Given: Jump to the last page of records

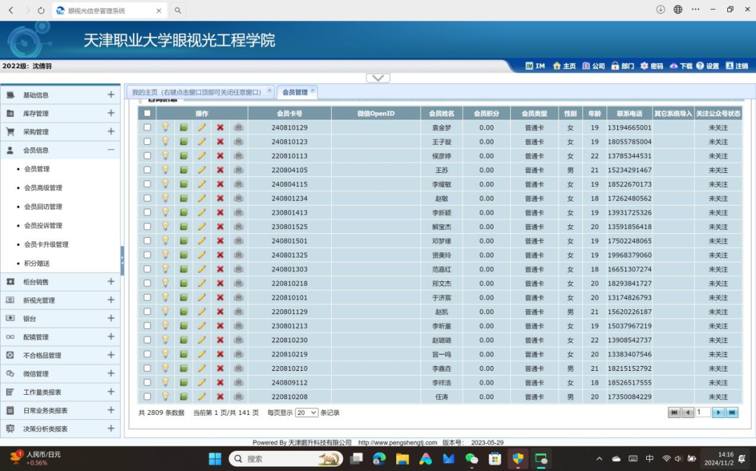Looking at the screenshot, I should click(x=732, y=412).
